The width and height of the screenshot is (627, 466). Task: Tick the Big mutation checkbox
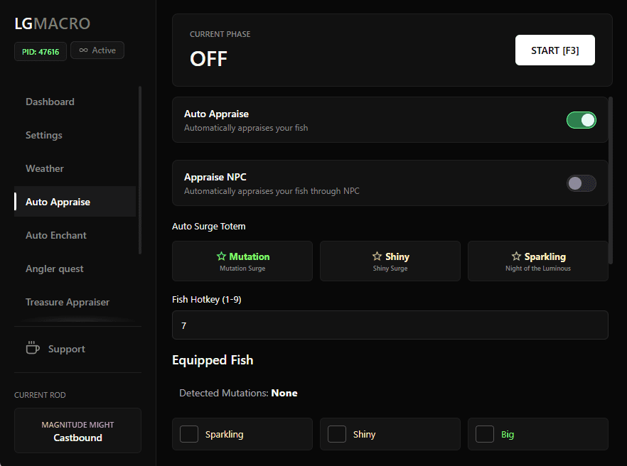pos(485,434)
